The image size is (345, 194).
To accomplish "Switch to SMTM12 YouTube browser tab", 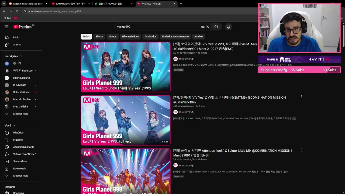I will 71,4.
